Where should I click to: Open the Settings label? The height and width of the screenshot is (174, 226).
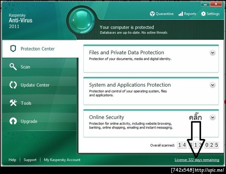(213, 14)
